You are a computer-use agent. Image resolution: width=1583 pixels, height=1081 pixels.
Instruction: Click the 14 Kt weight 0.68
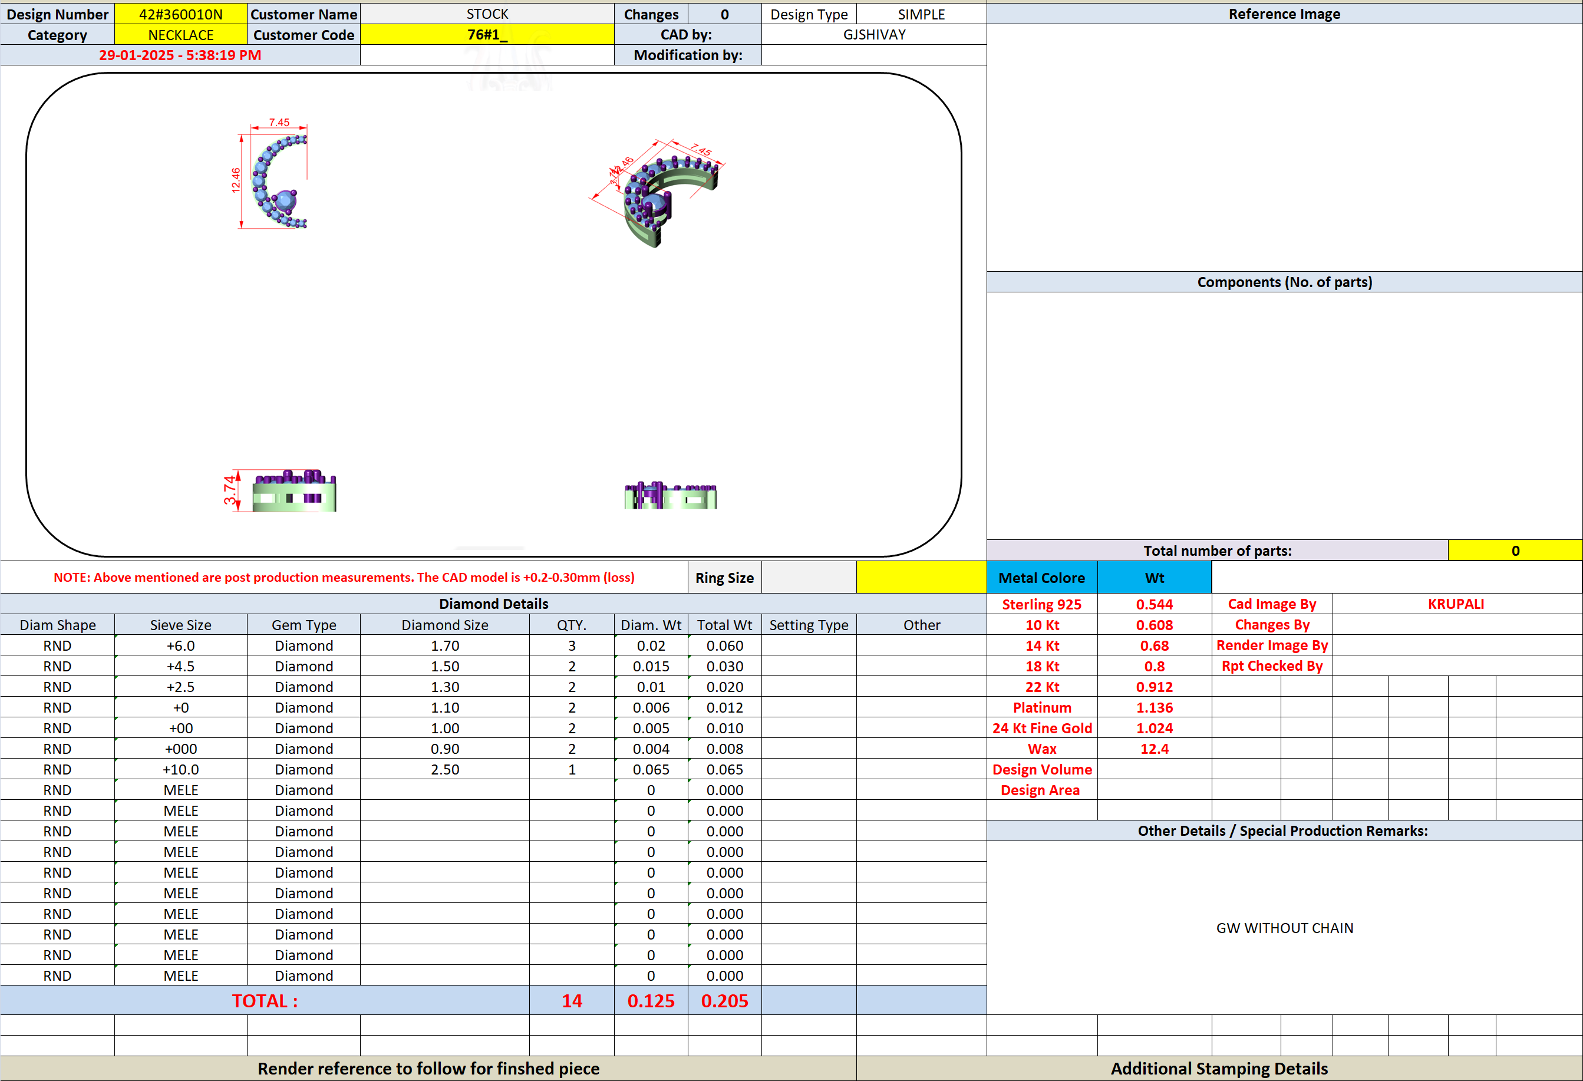tap(1155, 645)
